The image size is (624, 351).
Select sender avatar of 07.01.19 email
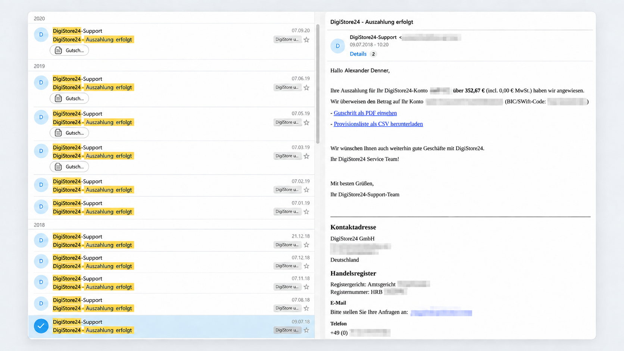point(41,207)
